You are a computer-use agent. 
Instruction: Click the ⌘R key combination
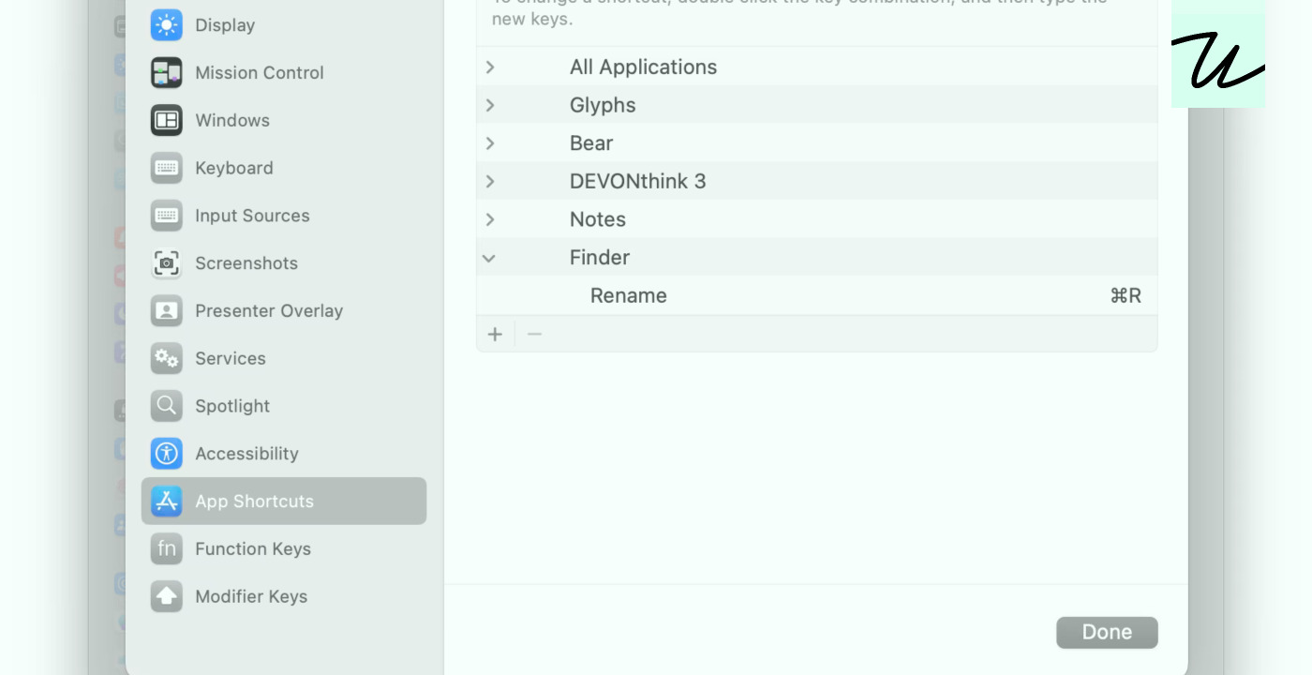point(1126,296)
